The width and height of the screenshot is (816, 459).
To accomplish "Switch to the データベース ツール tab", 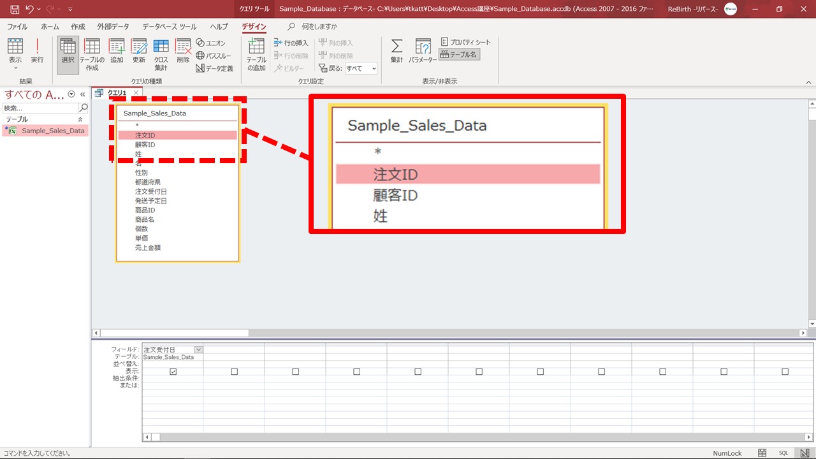I will click(169, 27).
